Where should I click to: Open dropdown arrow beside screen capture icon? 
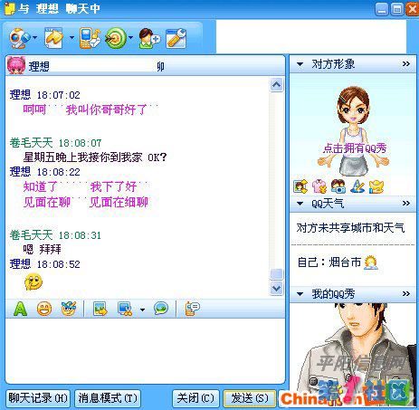click(142, 310)
